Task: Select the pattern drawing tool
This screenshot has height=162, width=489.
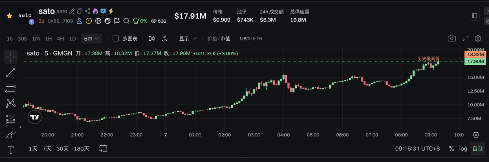Action: coord(11,103)
